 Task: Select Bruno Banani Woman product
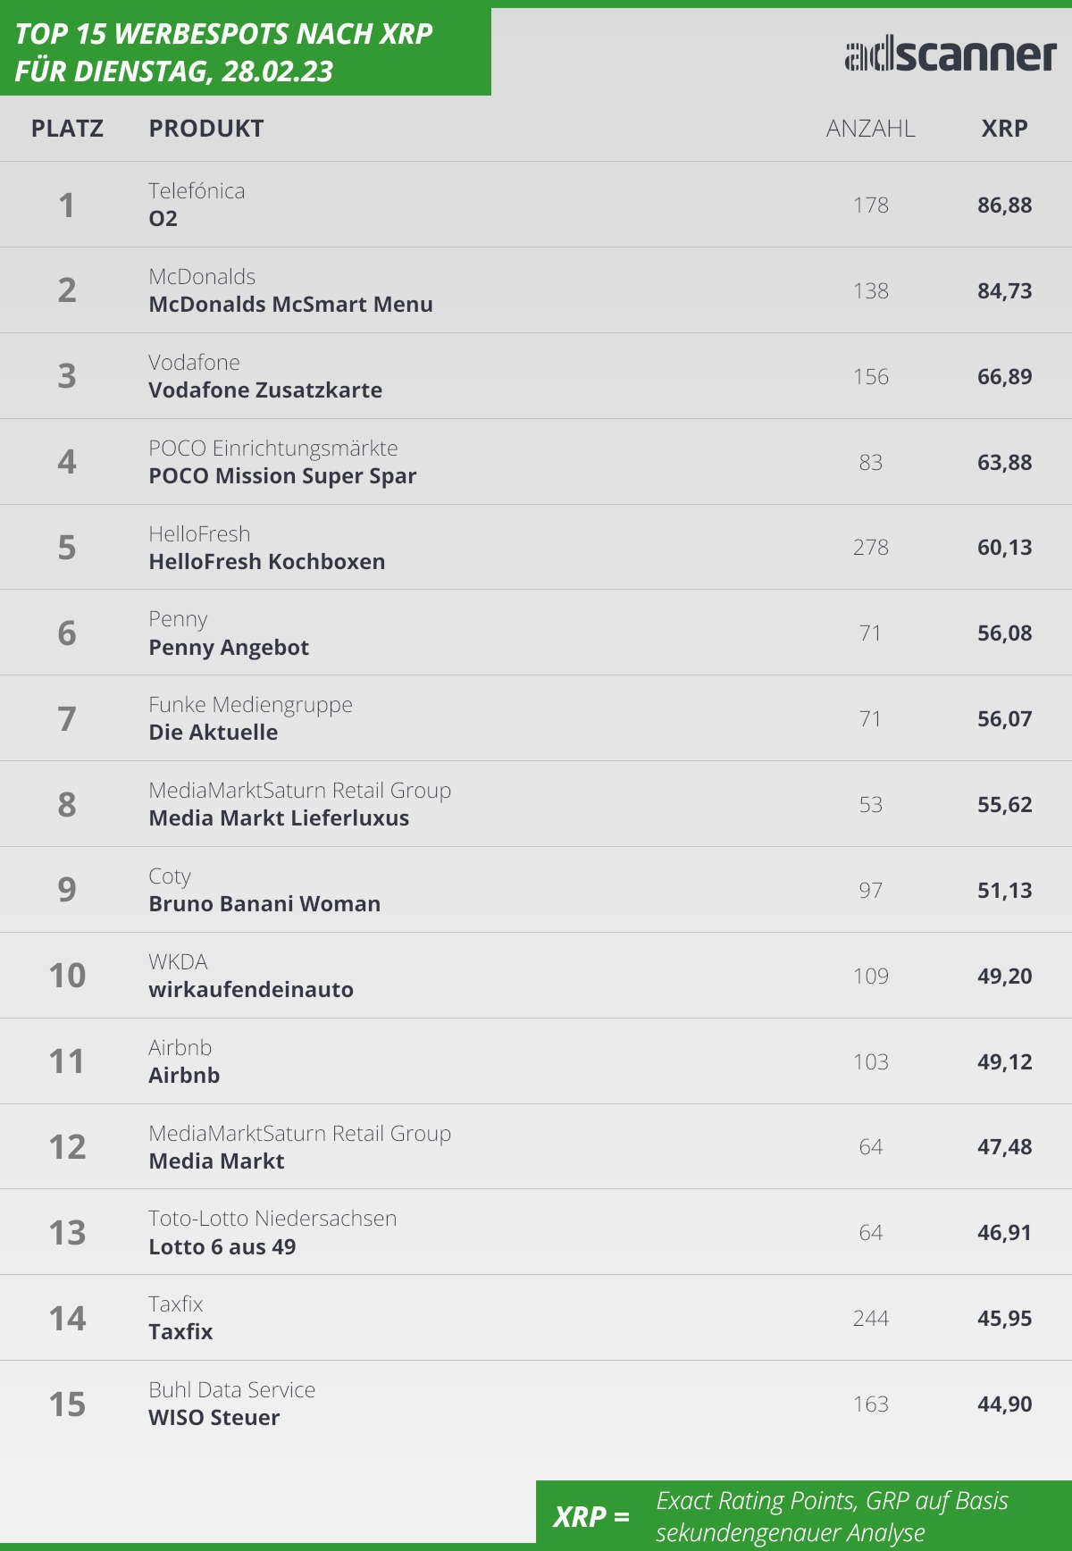pos(264,904)
